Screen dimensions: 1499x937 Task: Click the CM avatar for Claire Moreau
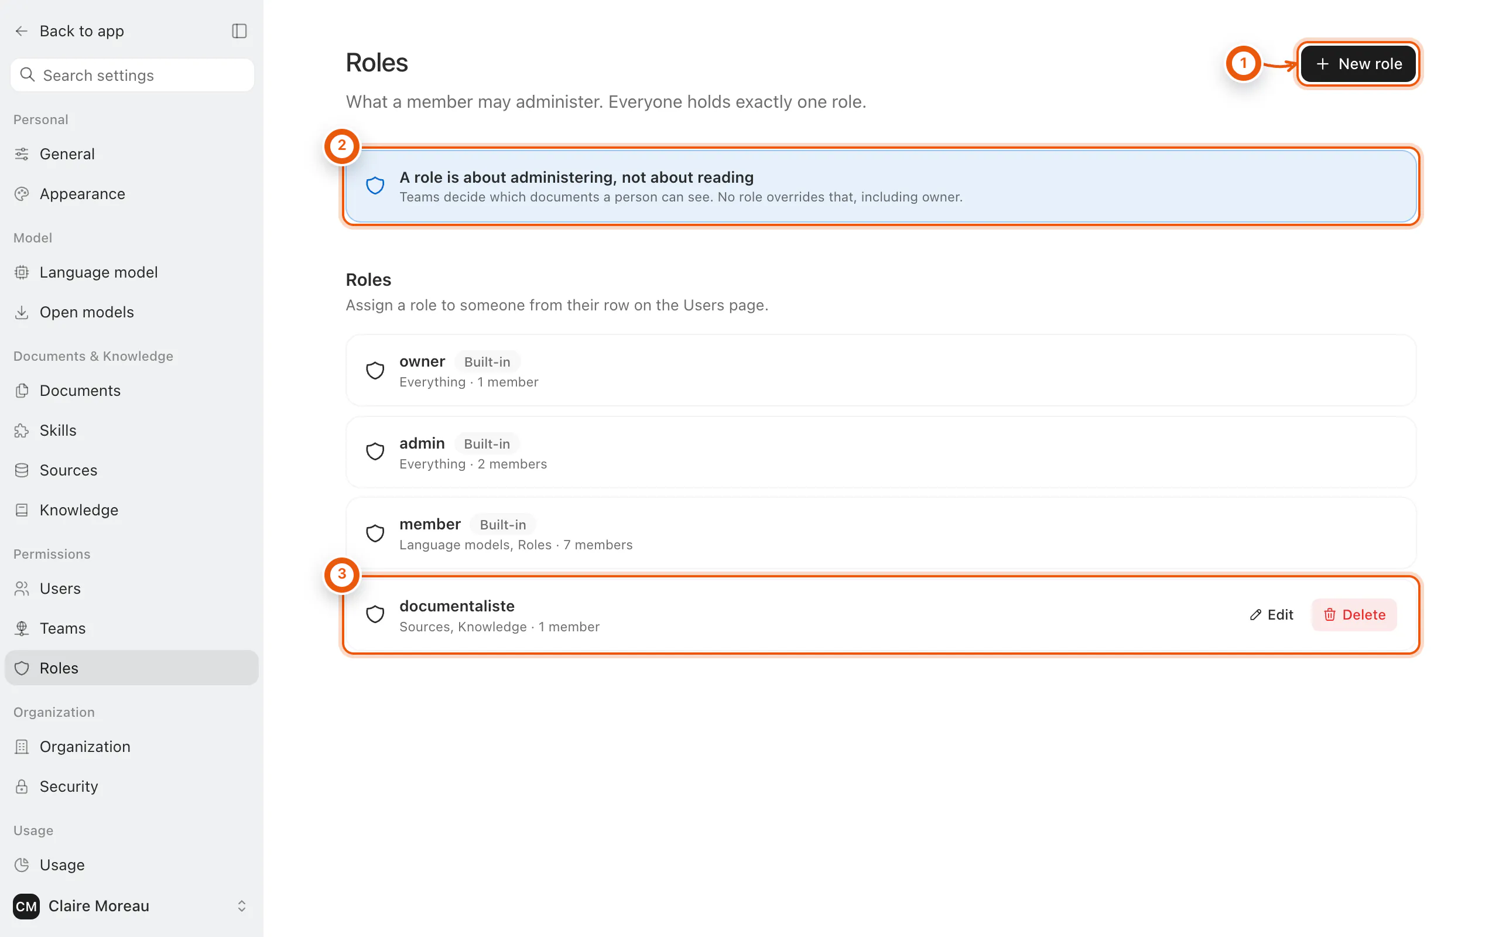(26, 906)
